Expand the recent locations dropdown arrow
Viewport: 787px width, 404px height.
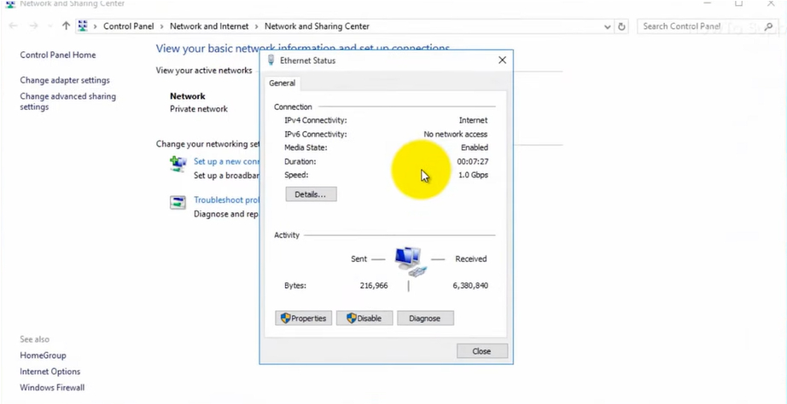point(49,26)
